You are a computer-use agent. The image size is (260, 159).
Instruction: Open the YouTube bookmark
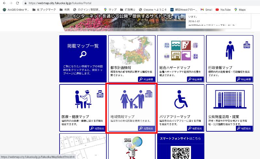click(223, 10)
